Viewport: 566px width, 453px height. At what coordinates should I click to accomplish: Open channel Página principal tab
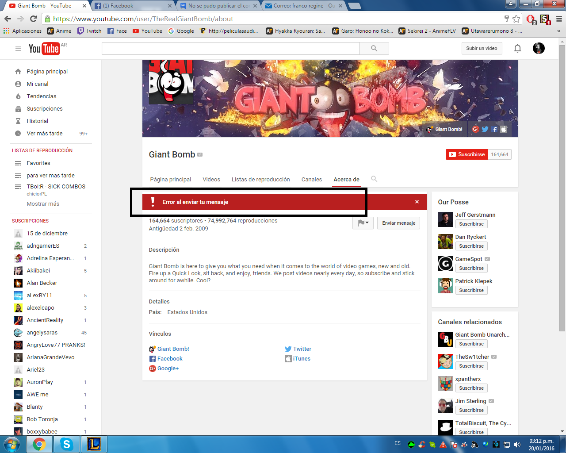coord(171,179)
